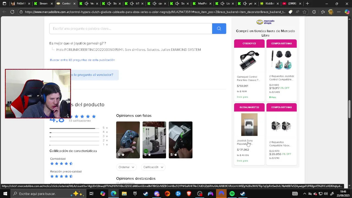The height and width of the screenshot is (198, 352).
Task: Click the question search input field
Action: [x=131, y=29]
